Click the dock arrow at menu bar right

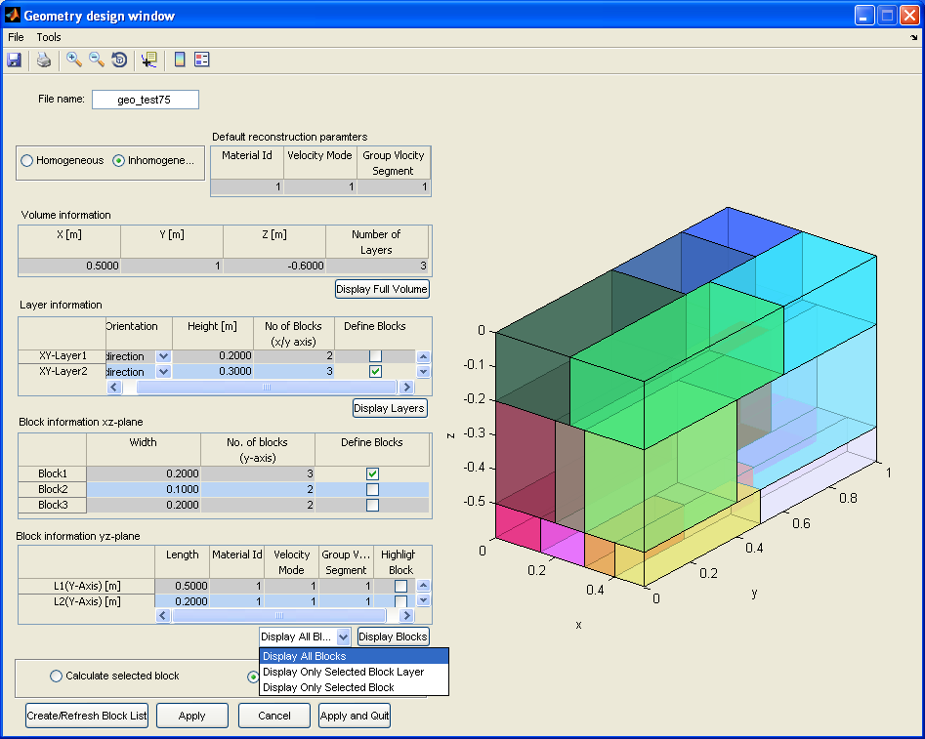click(x=914, y=38)
